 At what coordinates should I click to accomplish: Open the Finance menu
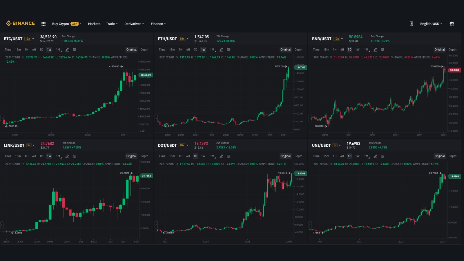pos(158,24)
